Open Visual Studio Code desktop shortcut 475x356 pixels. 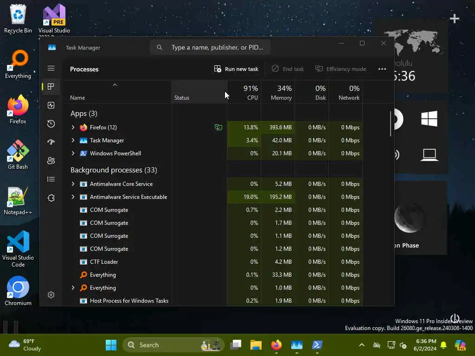(x=18, y=249)
